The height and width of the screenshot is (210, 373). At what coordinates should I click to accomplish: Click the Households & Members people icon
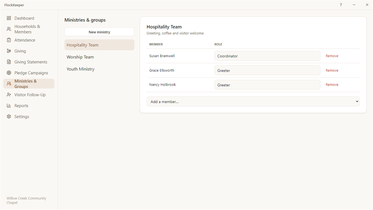pyautogui.click(x=9, y=29)
